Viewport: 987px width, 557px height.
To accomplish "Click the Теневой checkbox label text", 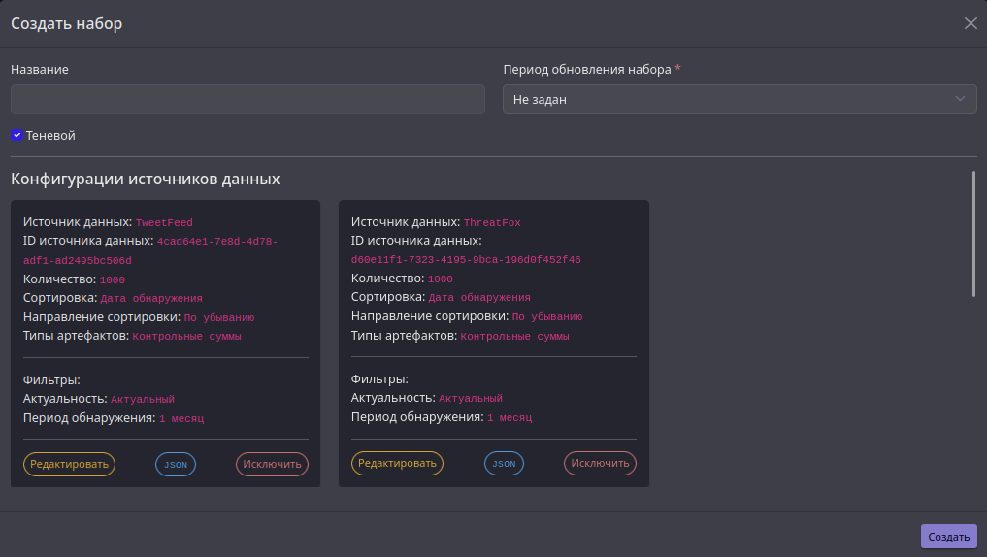I will 50,136.
